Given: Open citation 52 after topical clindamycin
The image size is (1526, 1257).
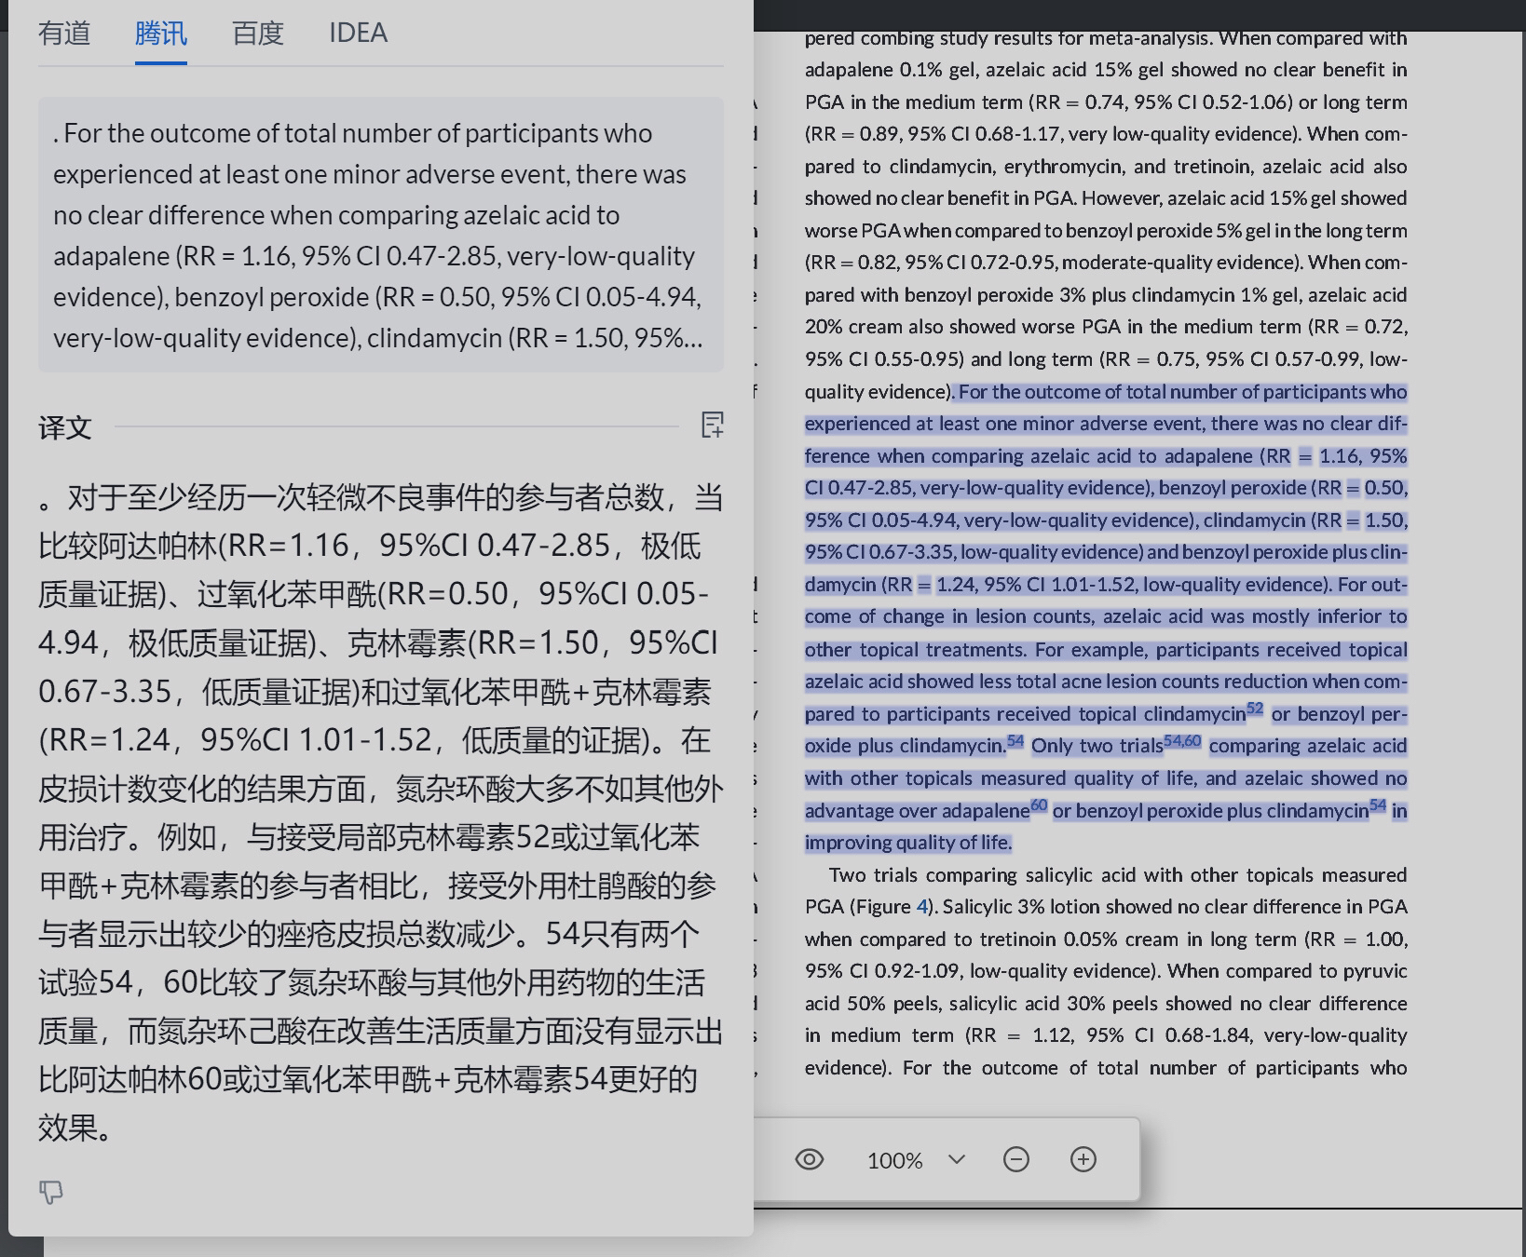Looking at the screenshot, I should pos(1255,709).
